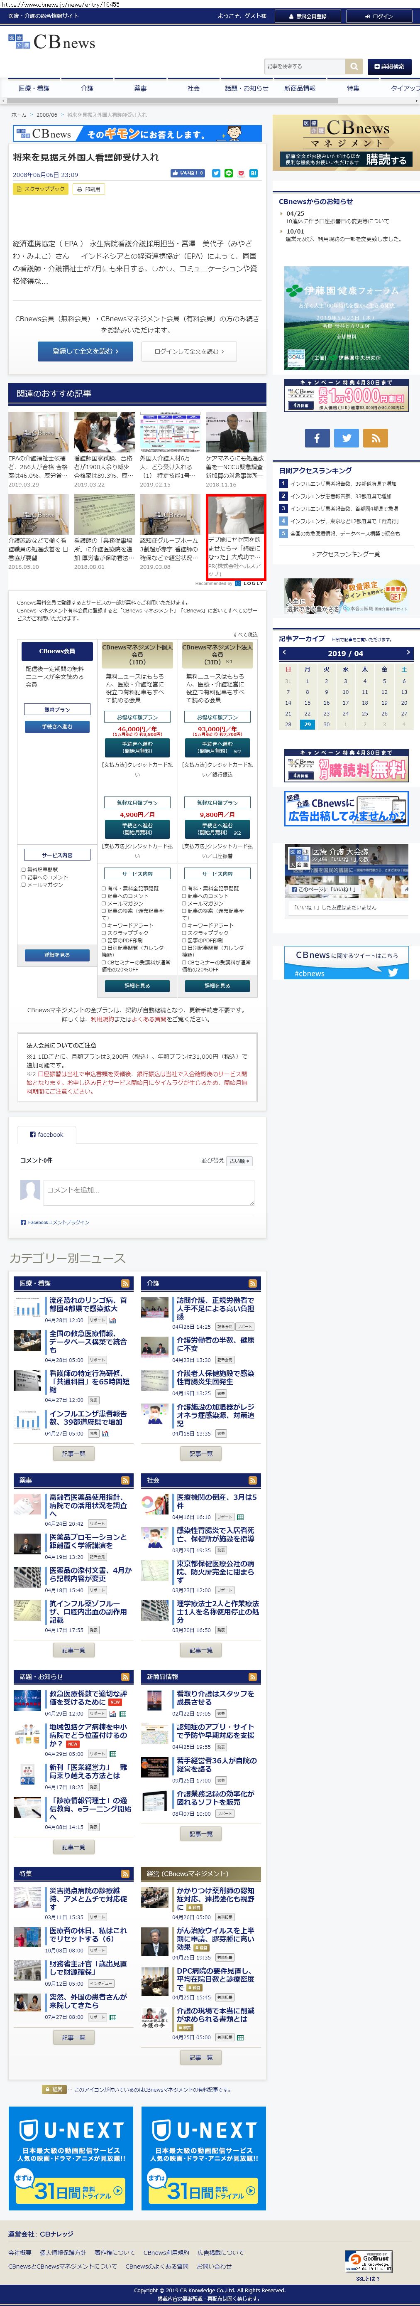Click RSS icon in 話題・お知らせ category header

coord(125,1677)
